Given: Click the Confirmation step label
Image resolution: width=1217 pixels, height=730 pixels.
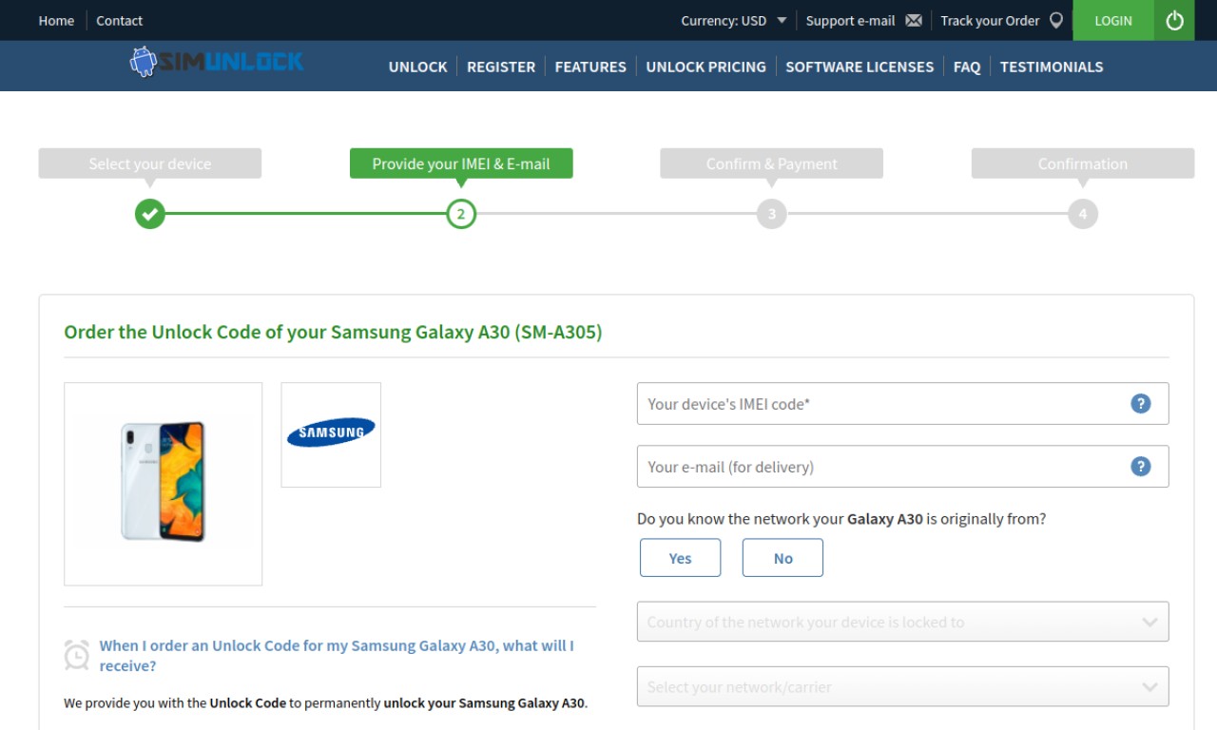Looking at the screenshot, I should click(1083, 163).
